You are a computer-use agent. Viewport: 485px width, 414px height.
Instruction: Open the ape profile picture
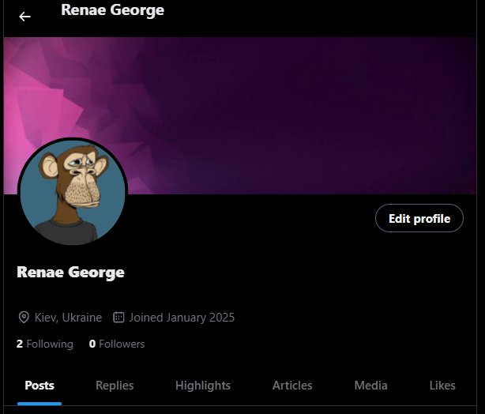coord(73,192)
